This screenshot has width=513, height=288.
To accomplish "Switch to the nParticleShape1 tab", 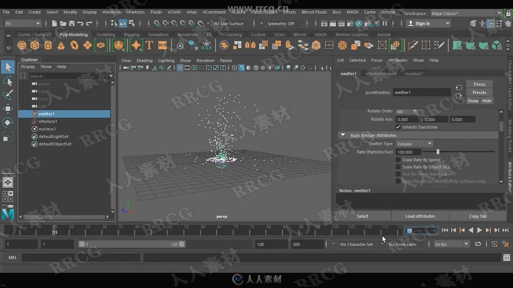I will point(381,74).
